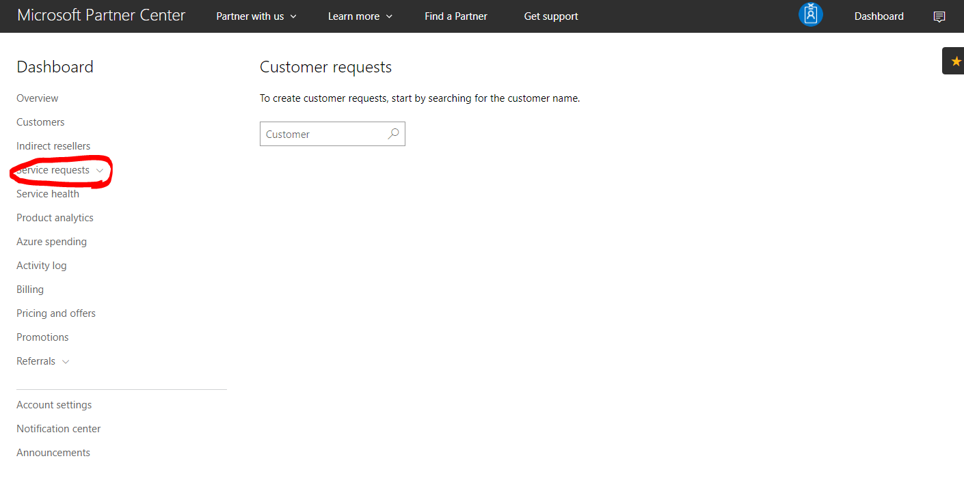The height and width of the screenshot is (478, 964).
Task: Open Indirect resellers page
Action: [53, 146]
